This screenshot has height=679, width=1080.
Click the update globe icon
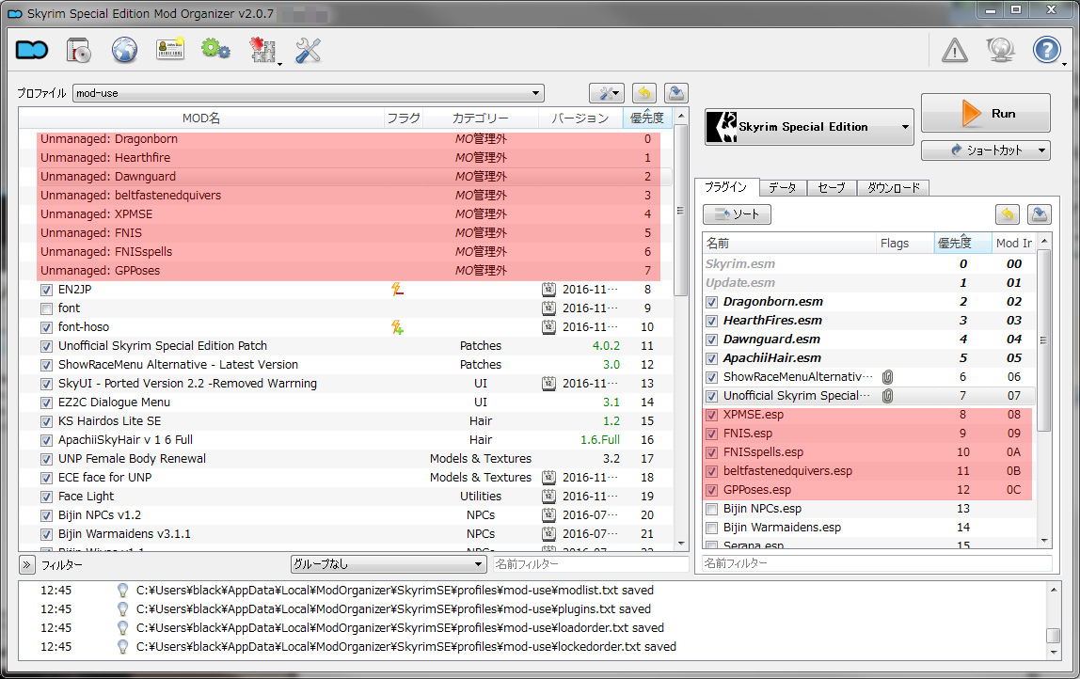tap(1000, 50)
